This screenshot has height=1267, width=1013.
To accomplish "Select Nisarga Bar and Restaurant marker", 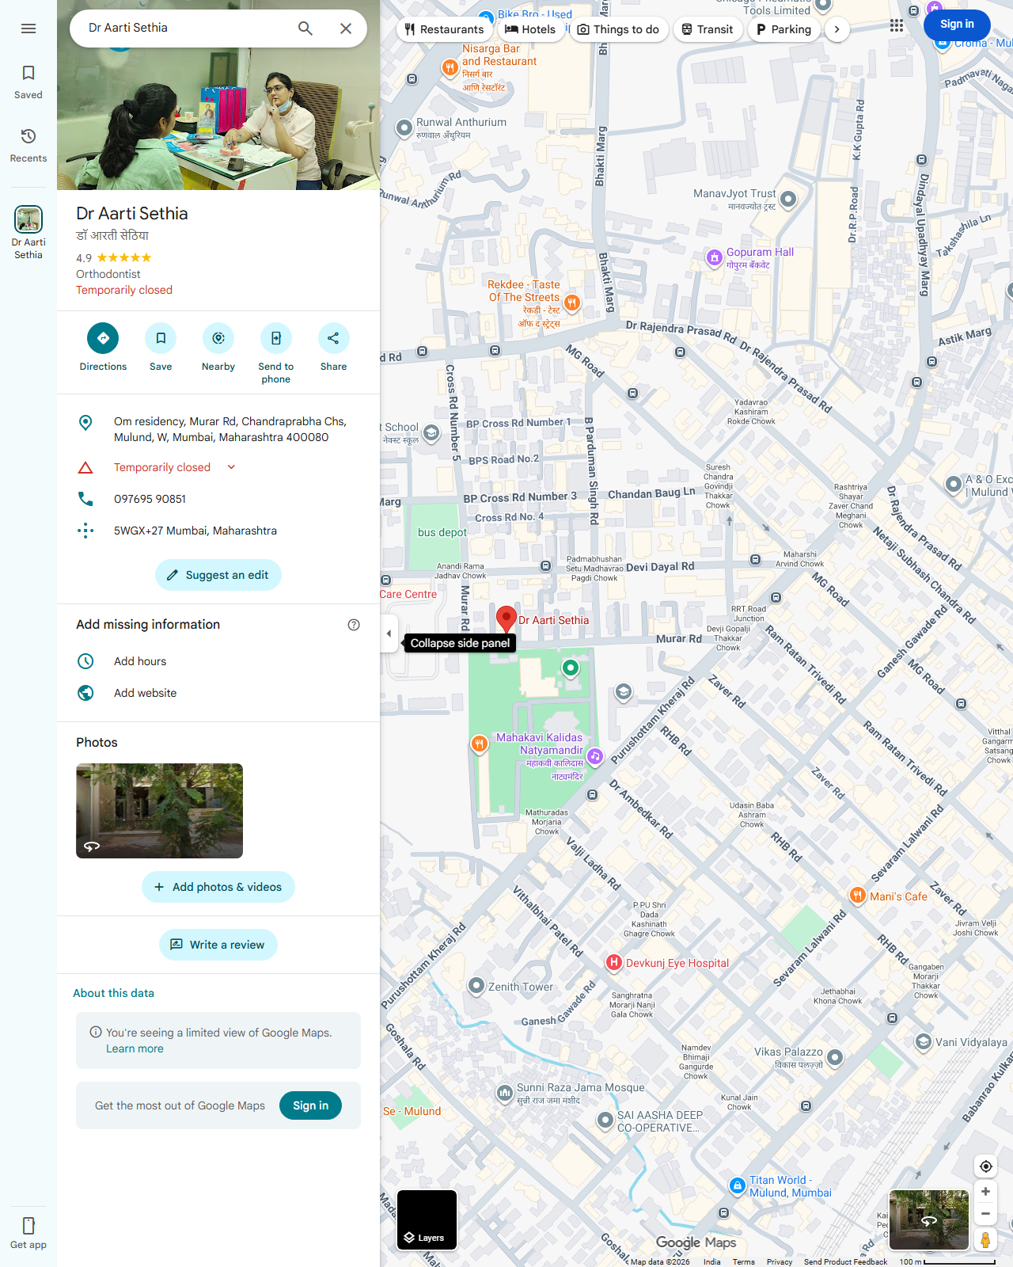I will tap(450, 68).
